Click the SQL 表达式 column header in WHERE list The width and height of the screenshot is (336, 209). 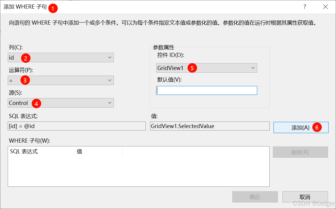(41, 151)
